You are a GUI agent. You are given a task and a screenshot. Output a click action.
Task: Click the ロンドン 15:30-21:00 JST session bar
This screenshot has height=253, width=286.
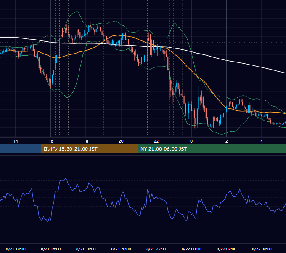point(89,149)
